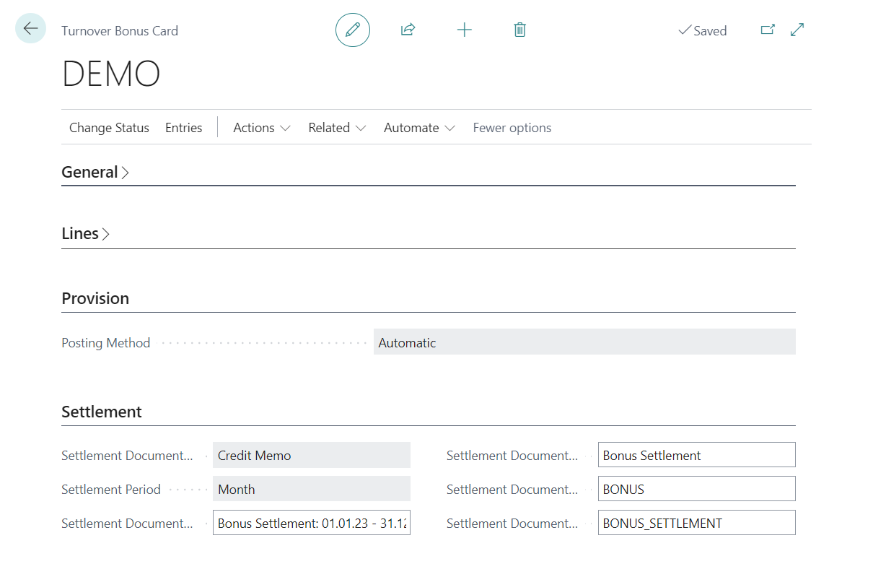Viewport: 873px width, 577px height.
Task: Click the BONUS_SETTLEMENT input field
Action: (x=696, y=523)
